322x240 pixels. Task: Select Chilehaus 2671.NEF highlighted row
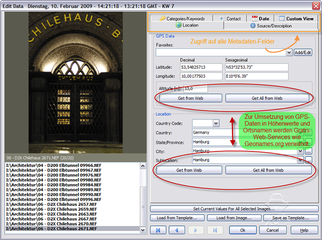[x=72, y=229]
